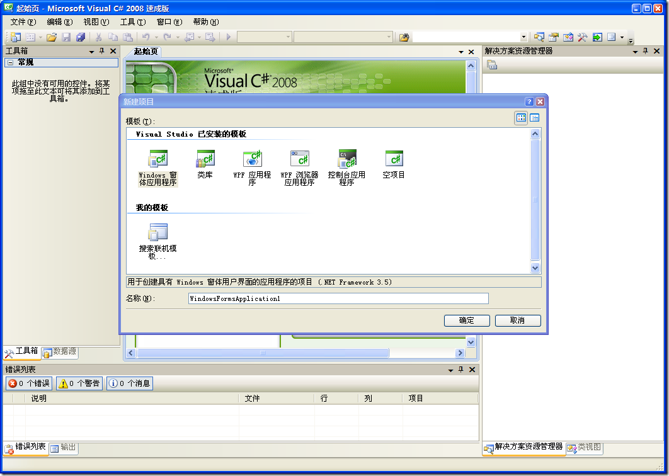Image resolution: width=669 pixels, height=476 pixels.
Task: Switch to the 输出 tab
Action: 64,448
